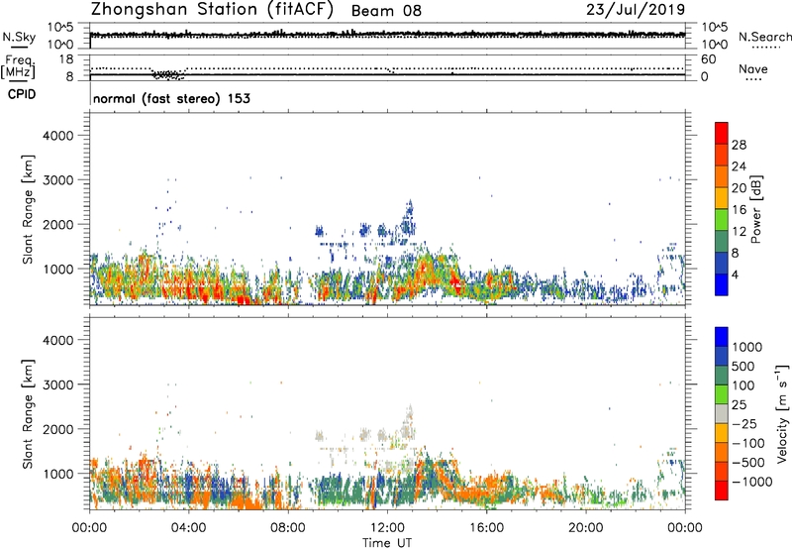Click the 'Time UT' axis title

[x=387, y=542]
